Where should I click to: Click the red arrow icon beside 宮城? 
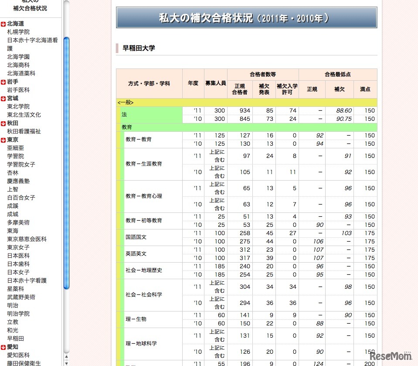[x=4, y=98]
